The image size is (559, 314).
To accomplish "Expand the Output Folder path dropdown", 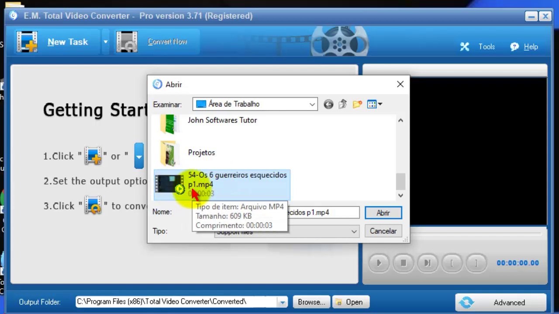I will pos(283,302).
